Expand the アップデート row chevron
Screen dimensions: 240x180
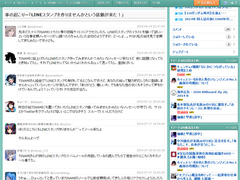pos(234,52)
